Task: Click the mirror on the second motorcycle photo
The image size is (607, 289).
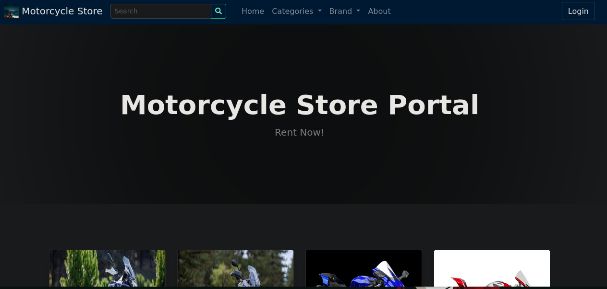Action: tap(234, 264)
